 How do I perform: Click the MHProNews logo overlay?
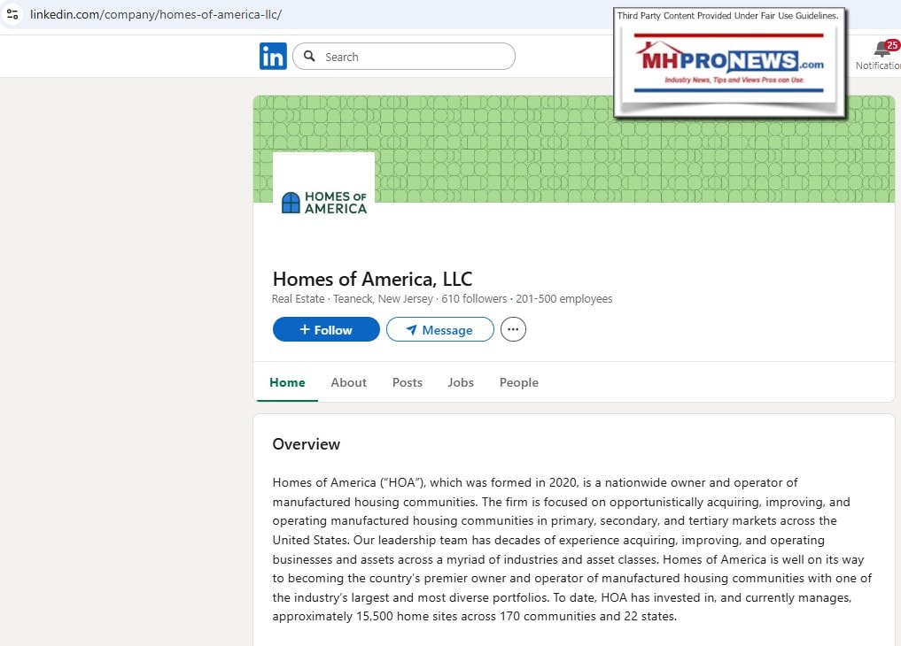[x=729, y=63]
